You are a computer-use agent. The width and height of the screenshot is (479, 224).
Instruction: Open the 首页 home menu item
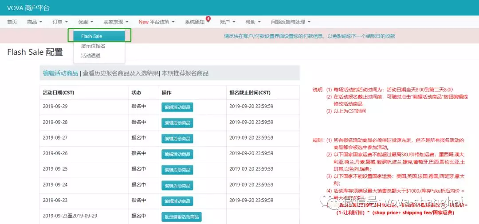tap(12, 22)
